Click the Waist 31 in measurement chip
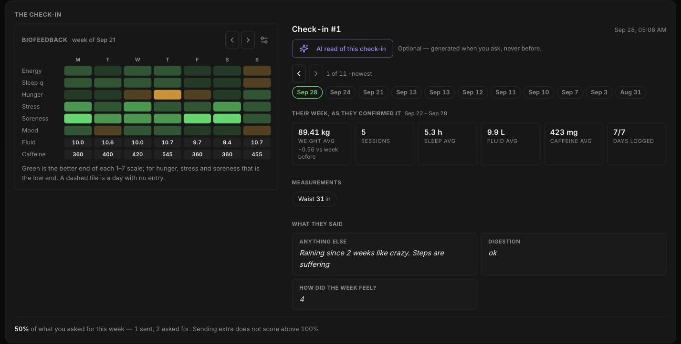Image resolution: width=681 pixels, height=344 pixels. point(314,199)
